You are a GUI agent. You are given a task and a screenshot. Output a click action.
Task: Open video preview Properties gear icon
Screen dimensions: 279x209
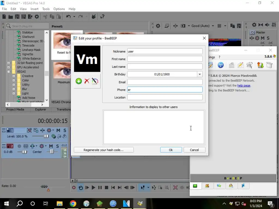(158, 26)
